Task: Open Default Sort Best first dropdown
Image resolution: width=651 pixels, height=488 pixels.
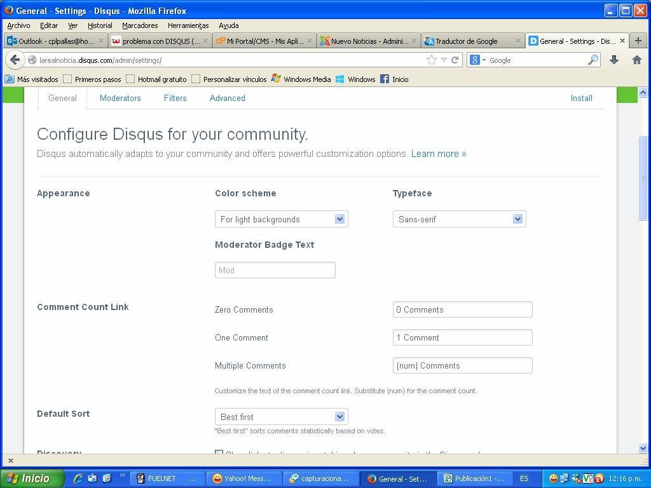Action: tap(282, 417)
